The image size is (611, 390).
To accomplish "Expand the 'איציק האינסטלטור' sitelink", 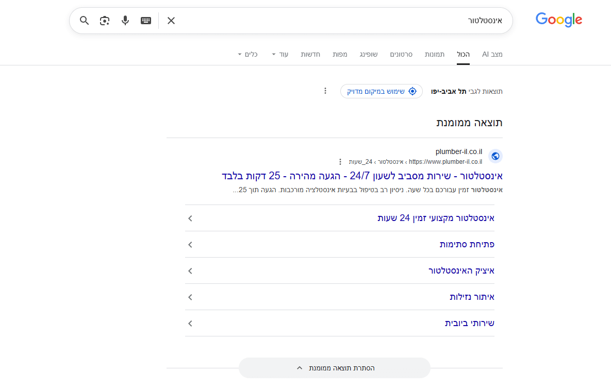I will coord(339,270).
